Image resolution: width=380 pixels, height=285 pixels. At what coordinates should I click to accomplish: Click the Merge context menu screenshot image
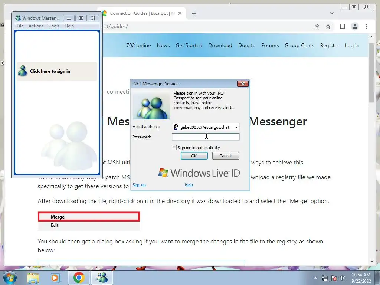pyautogui.click(x=89, y=221)
